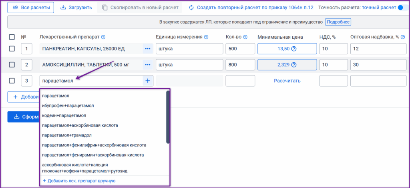Click the plus icon in the парацетамол field

coord(148,81)
